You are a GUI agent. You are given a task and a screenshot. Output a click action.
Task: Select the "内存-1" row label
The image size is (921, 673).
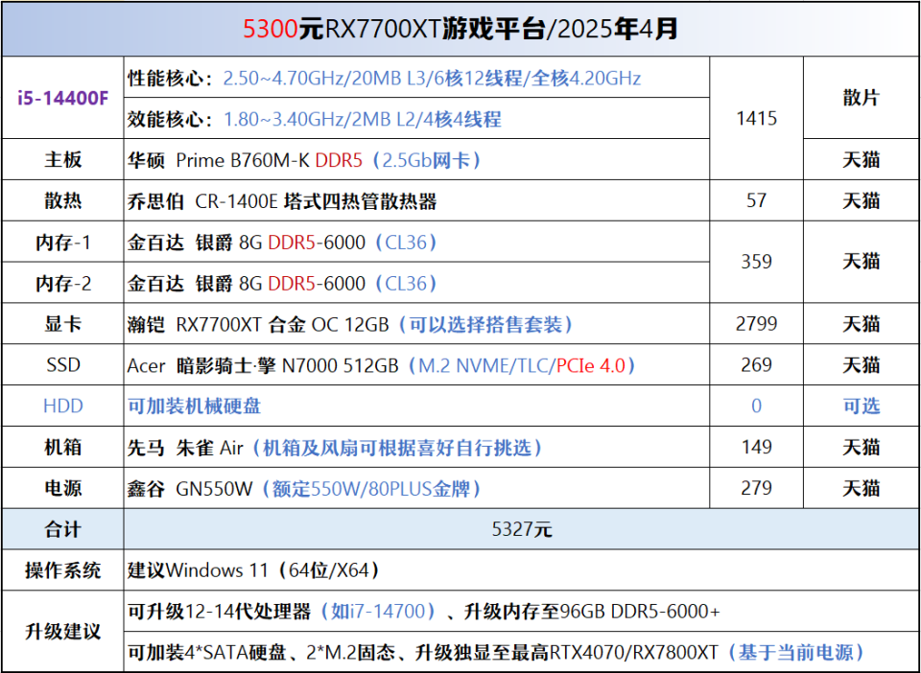click(x=63, y=243)
